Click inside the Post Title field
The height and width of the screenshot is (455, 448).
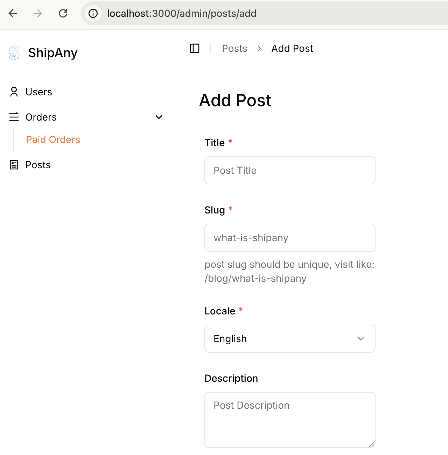[x=290, y=170]
